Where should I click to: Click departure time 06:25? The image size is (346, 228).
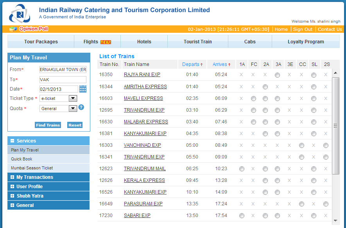click(192, 169)
